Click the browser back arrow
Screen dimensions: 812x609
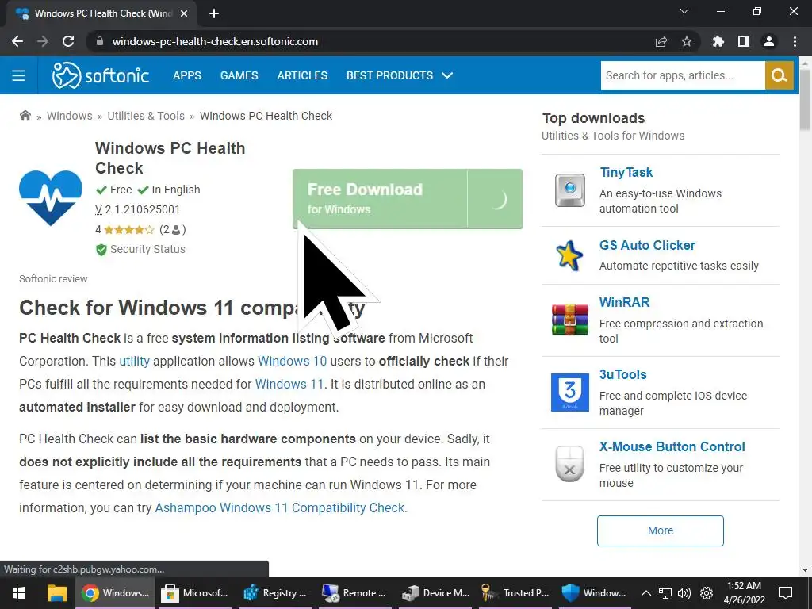[17, 41]
